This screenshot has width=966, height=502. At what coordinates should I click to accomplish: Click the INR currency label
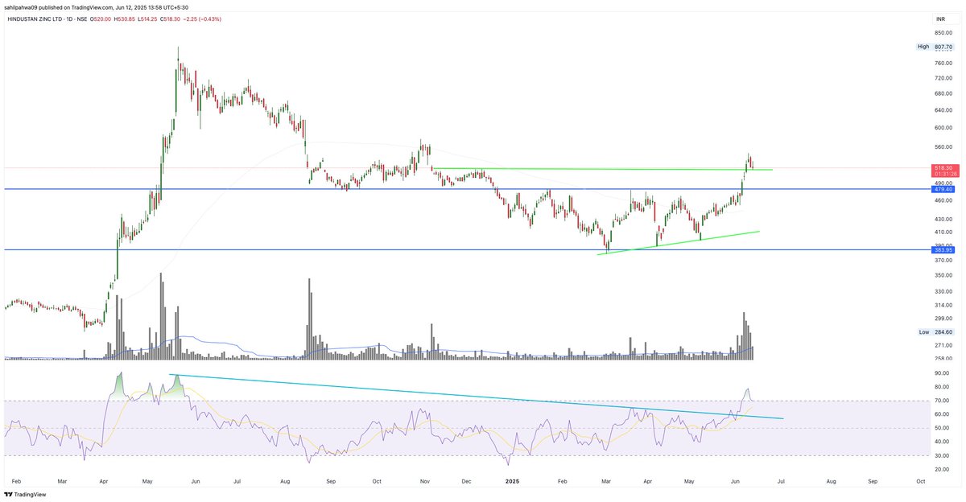(940, 18)
